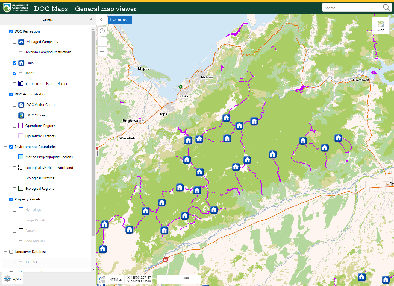Image resolution: width=394 pixels, height=286 pixels.
Task: Click the Operations Regions purple line icon
Action: [21, 126]
